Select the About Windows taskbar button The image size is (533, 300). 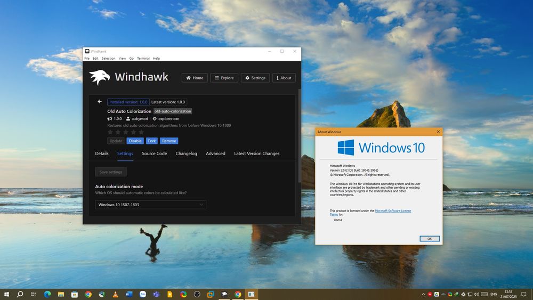click(251, 294)
